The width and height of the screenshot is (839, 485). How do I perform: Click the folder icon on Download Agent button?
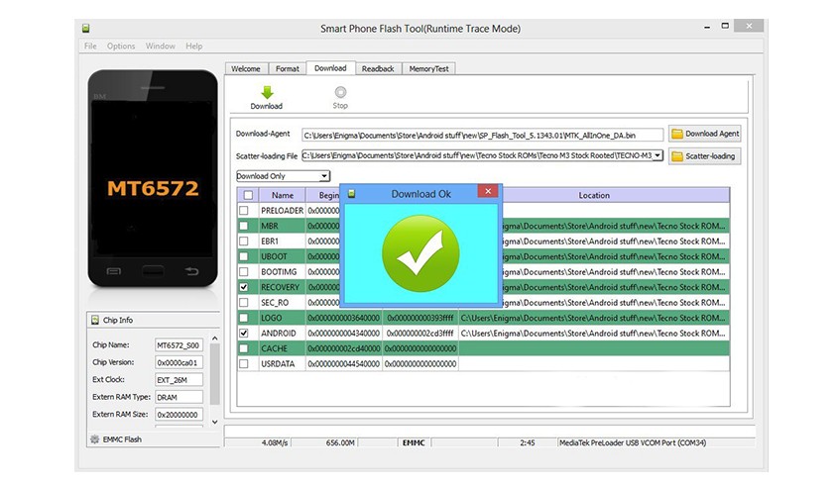tap(677, 134)
